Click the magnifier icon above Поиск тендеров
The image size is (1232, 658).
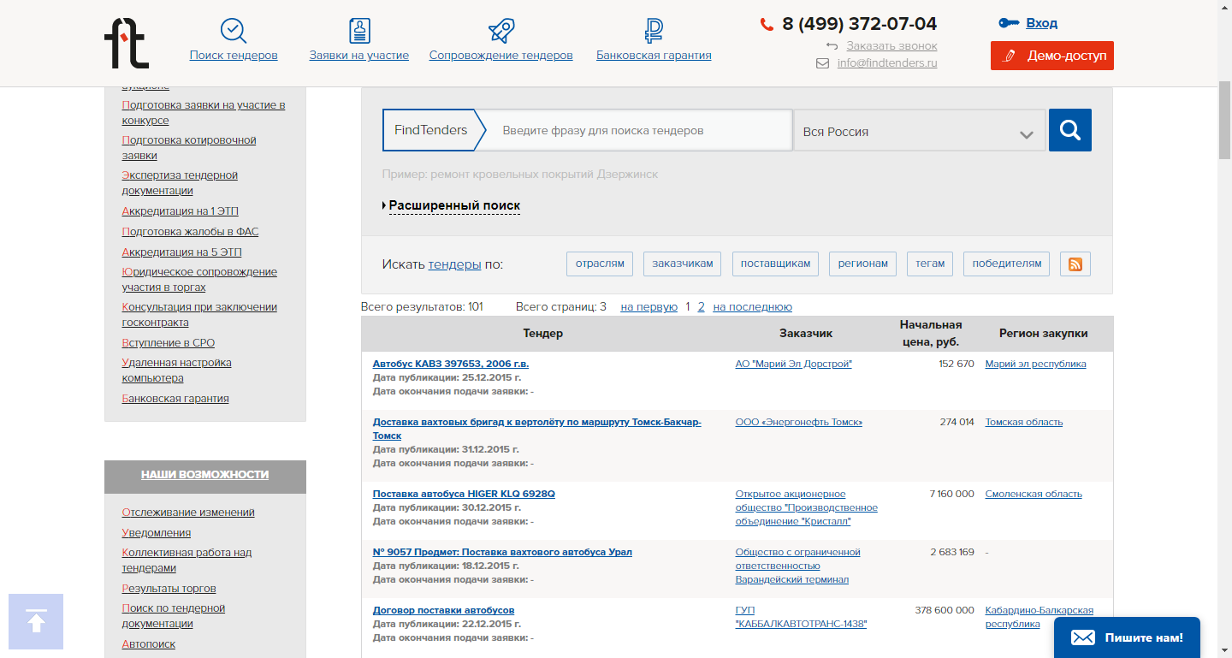click(x=233, y=31)
